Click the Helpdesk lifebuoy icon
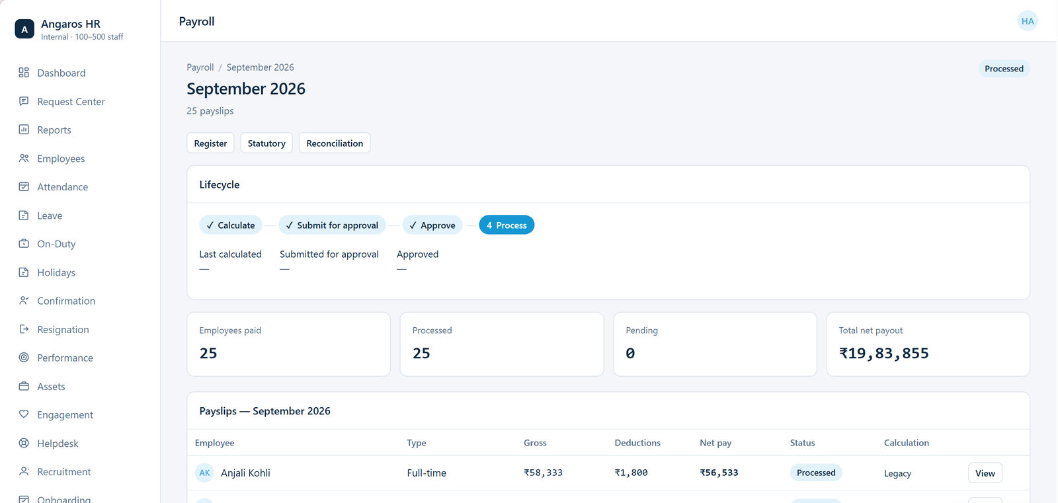1058x503 pixels. click(x=24, y=443)
